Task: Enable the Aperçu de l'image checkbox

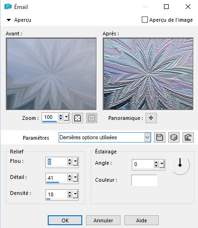Action: pos(145,20)
